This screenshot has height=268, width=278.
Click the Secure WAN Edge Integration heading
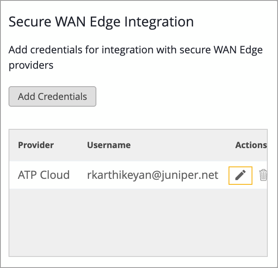(x=101, y=22)
